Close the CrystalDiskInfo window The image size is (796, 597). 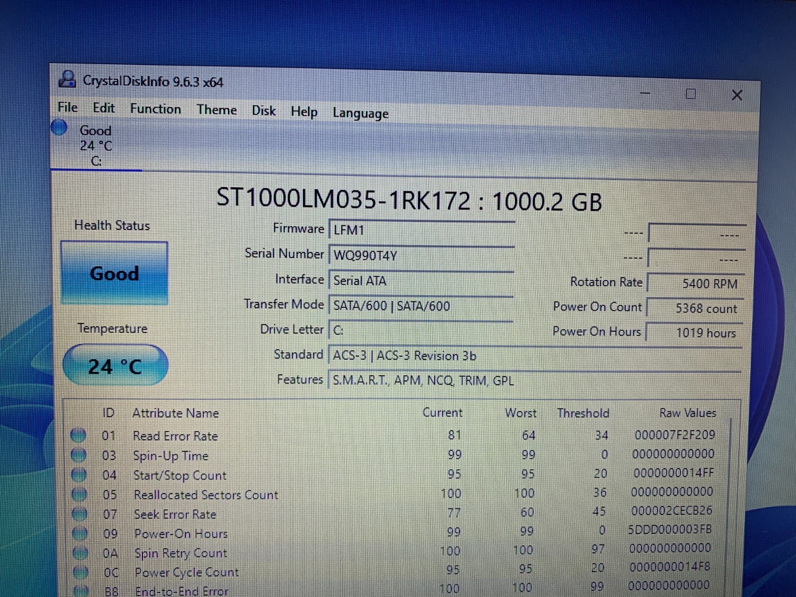[737, 95]
